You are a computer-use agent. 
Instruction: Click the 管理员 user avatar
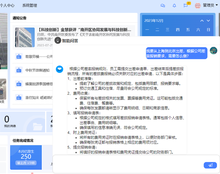(x=198, y=6)
